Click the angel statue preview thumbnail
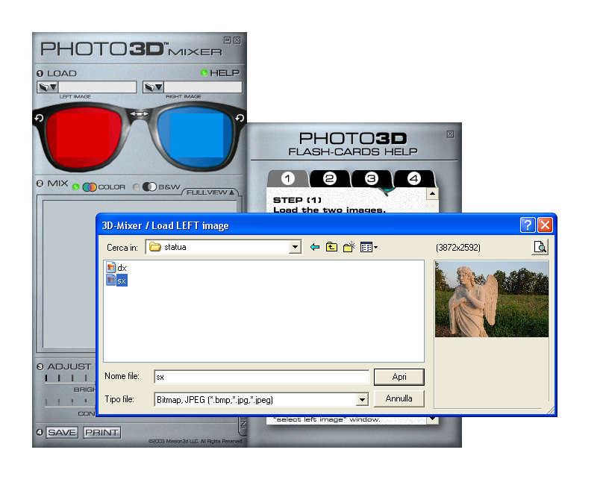Viewport: 606px width, 485px height. (492, 299)
